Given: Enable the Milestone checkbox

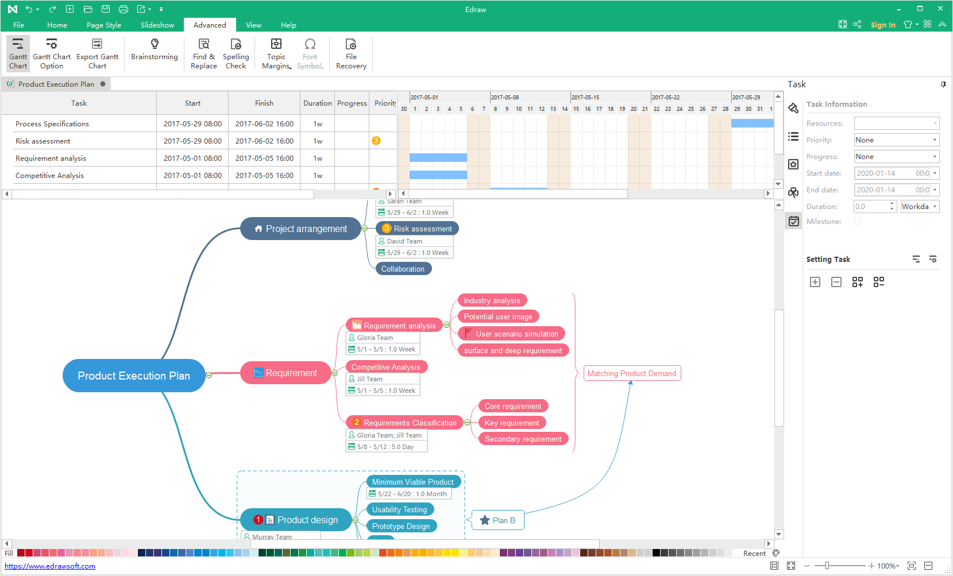Looking at the screenshot, I should tap(858, 221).
